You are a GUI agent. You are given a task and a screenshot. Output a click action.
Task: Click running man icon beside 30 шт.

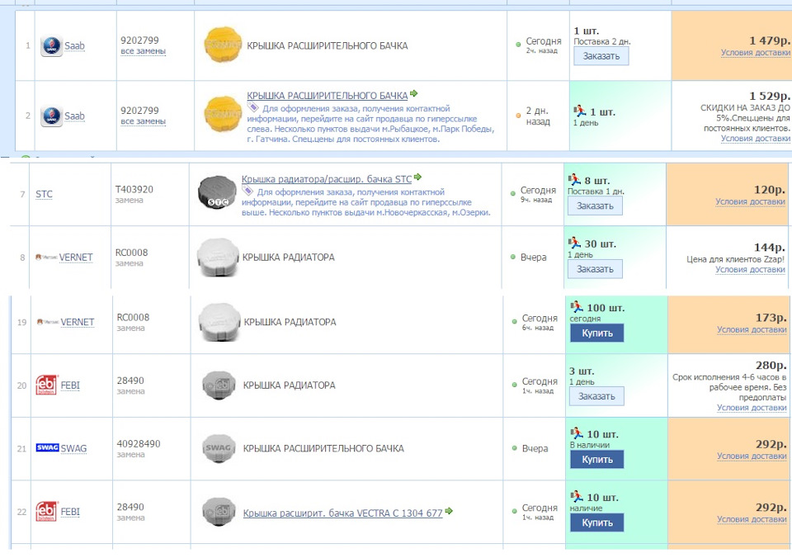point(575,244)
